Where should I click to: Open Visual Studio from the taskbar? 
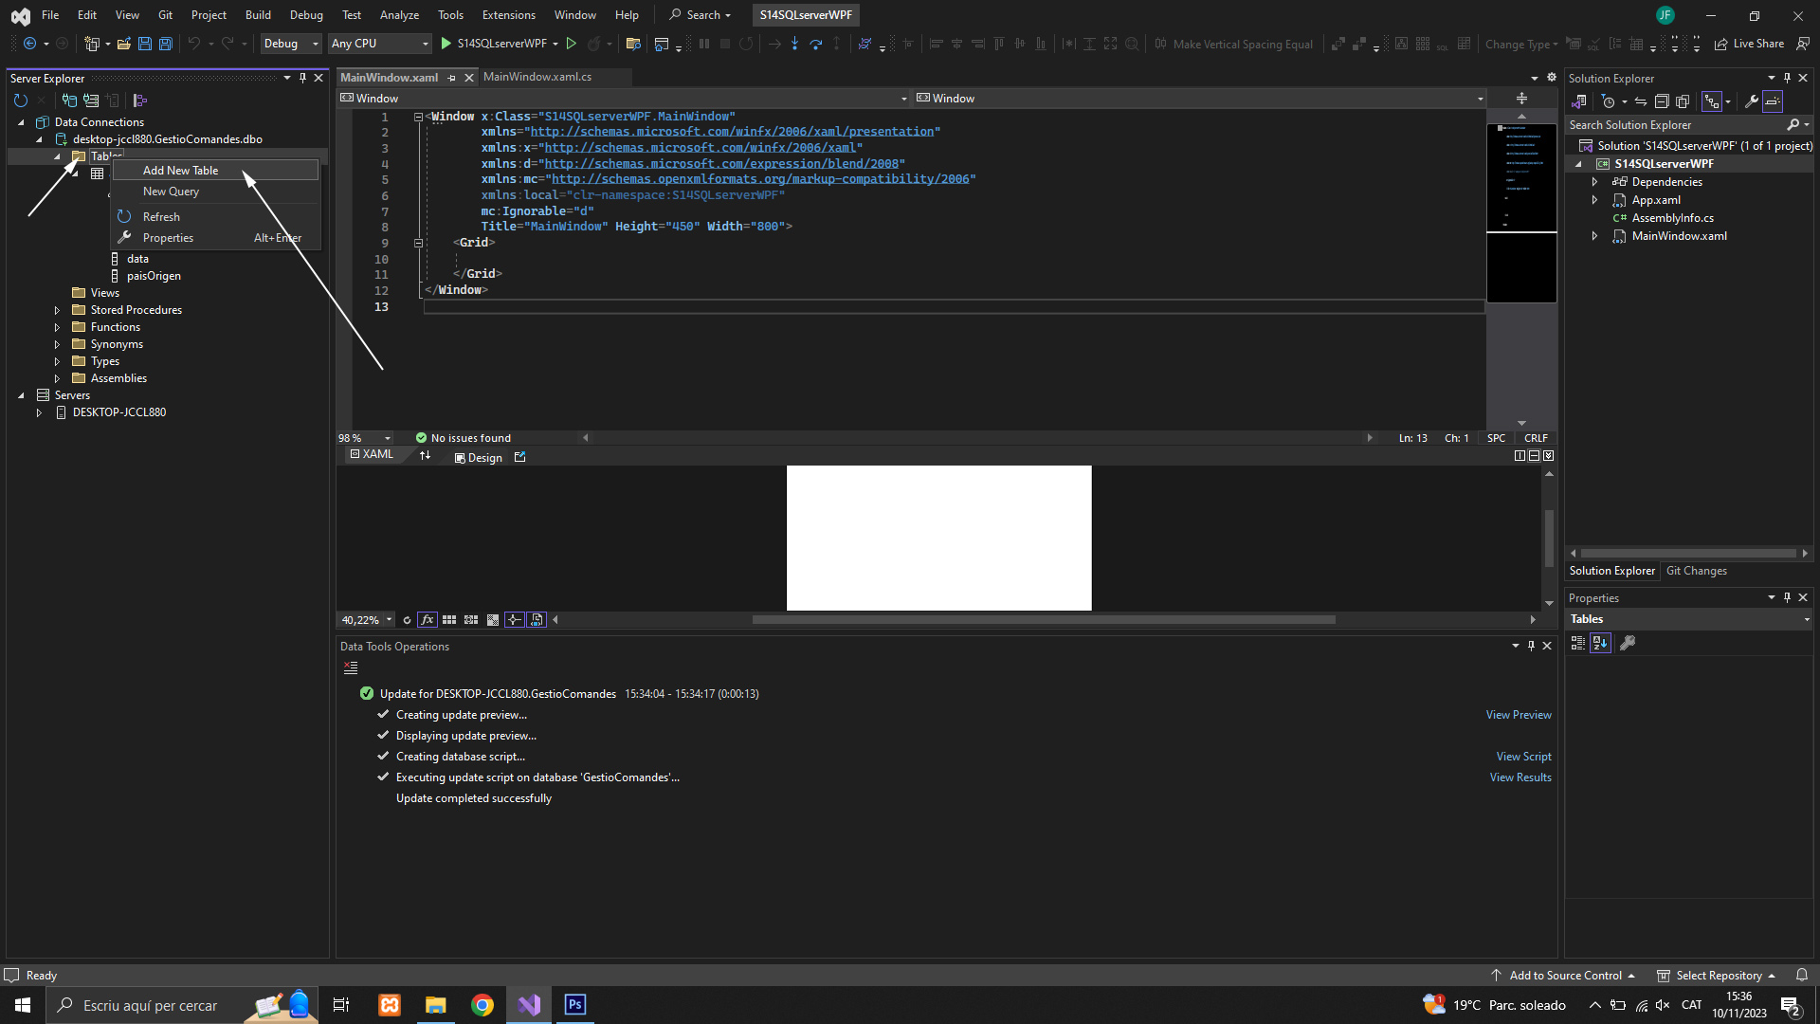529,1005
